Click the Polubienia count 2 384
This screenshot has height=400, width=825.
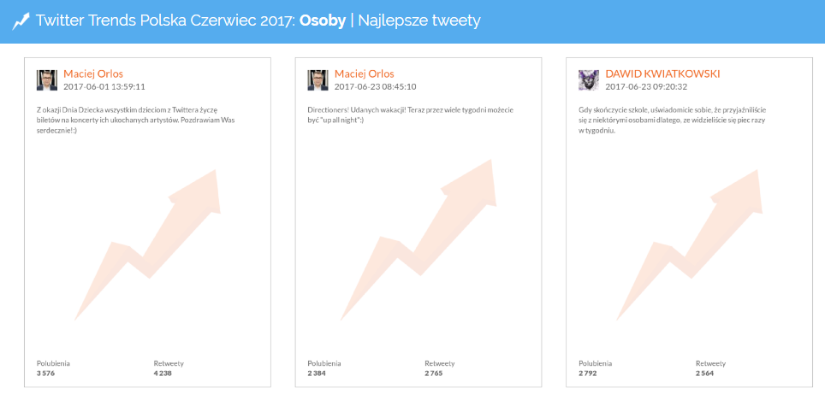point(317,374)
